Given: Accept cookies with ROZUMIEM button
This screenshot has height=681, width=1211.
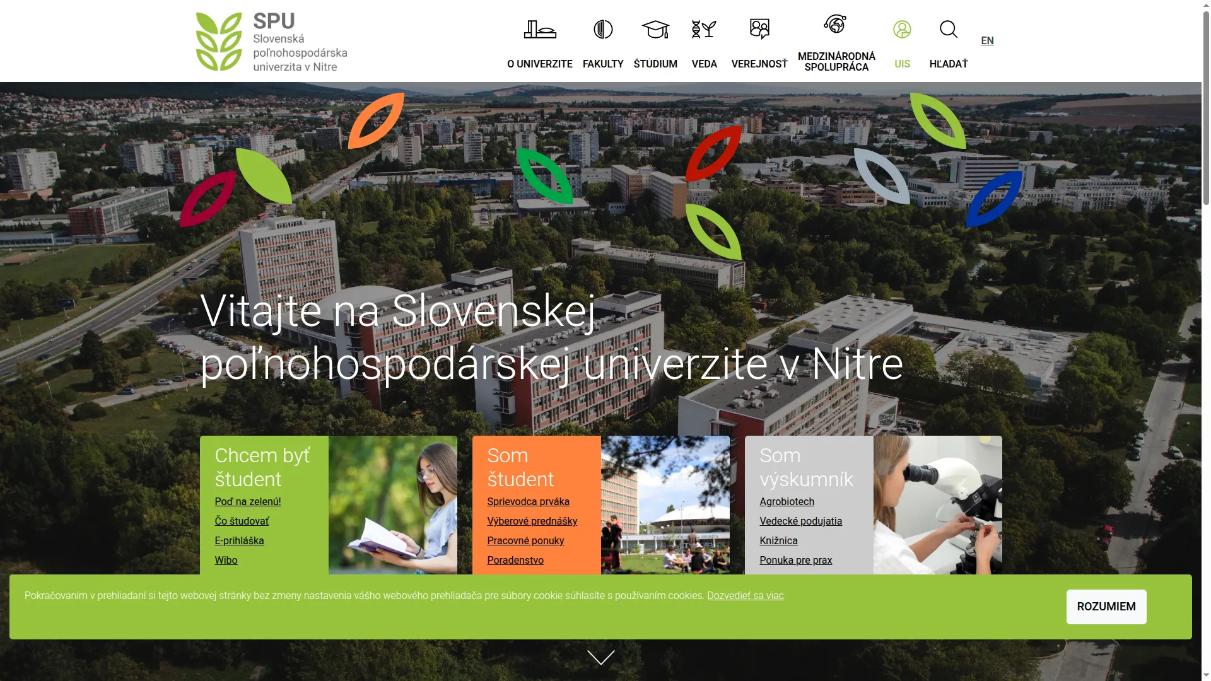Looking at the screenshot, I should [1106, 607].
